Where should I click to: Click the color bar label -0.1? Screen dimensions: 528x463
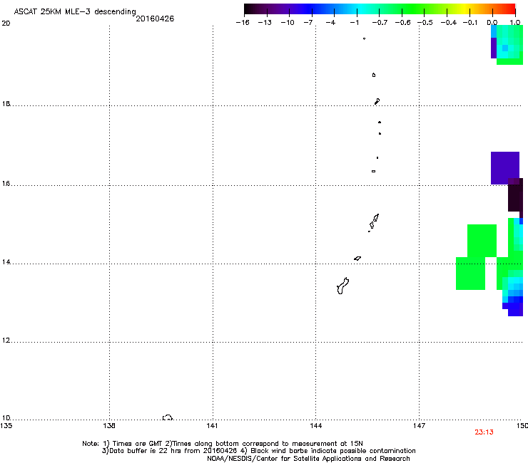[470, 23]
